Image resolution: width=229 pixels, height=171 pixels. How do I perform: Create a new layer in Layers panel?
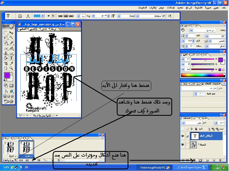(x=214, y=160)
